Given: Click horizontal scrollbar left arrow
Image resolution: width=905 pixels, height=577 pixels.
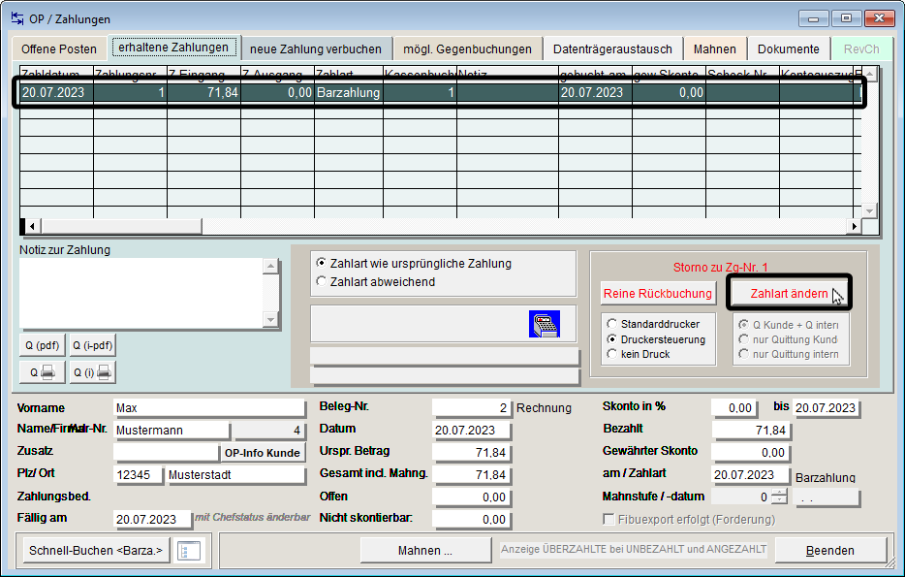Looking at the screenshot, I should (32, 226).
